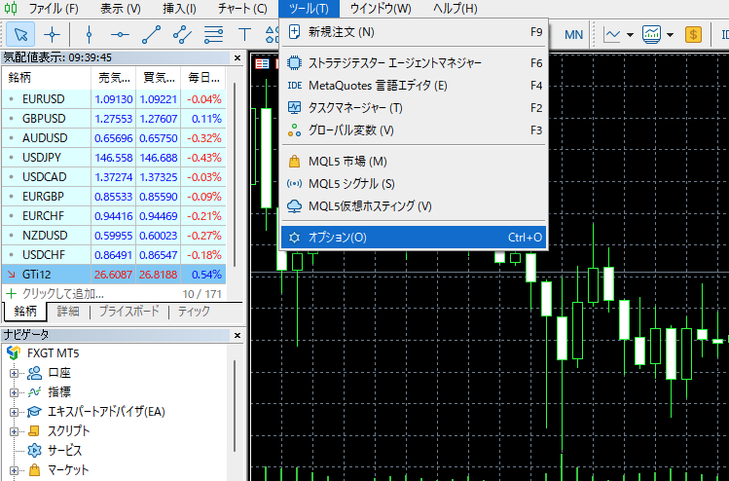Select the equidistant channel tool

[x=182, y=35]
